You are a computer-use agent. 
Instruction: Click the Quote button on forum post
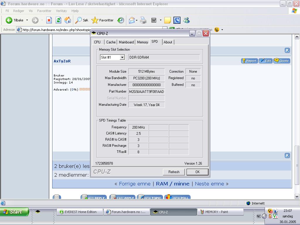(282, 61)
